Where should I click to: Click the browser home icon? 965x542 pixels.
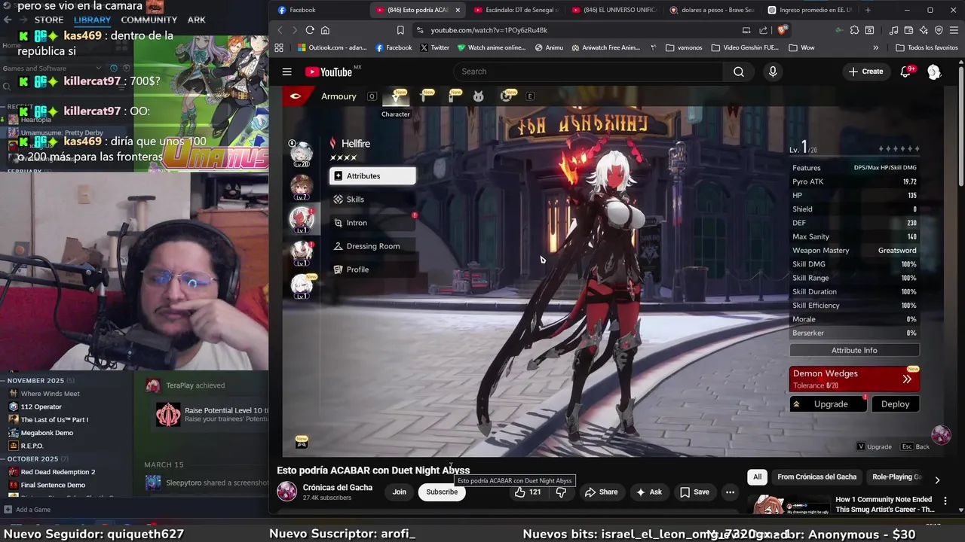[325, 30]
